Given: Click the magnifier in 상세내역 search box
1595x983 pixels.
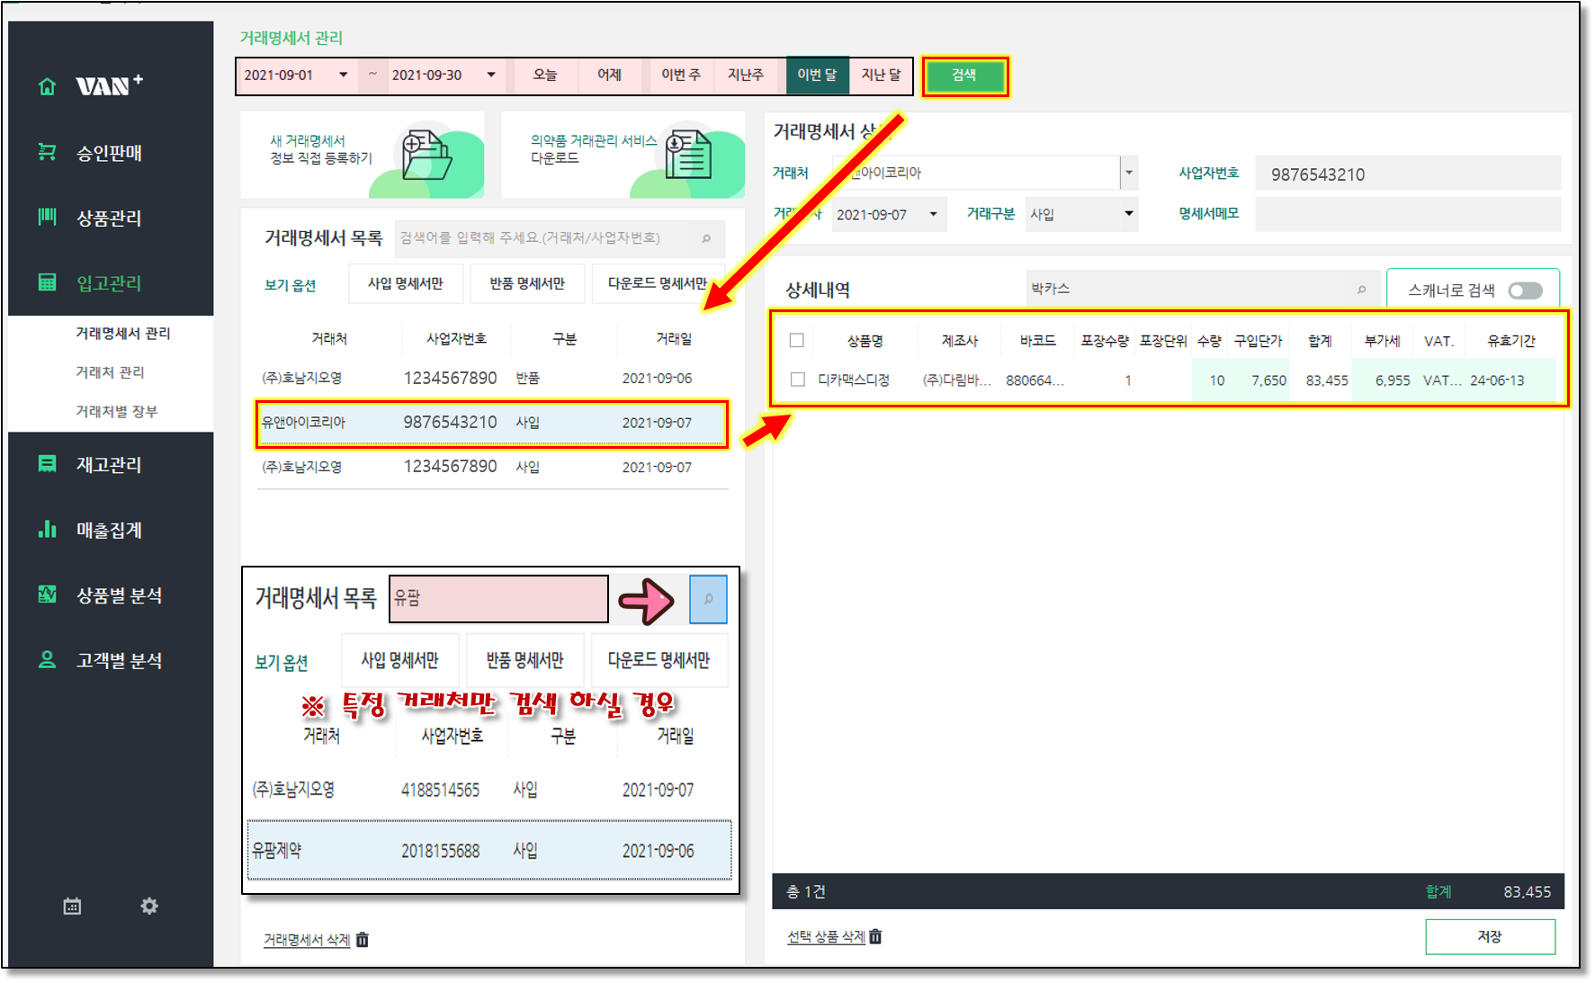Looking at the screenshot, I should pyautogui.click(x=1361, y=289).
